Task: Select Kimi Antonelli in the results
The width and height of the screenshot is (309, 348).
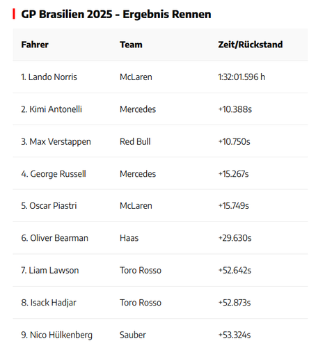Action: click(51, 109)
